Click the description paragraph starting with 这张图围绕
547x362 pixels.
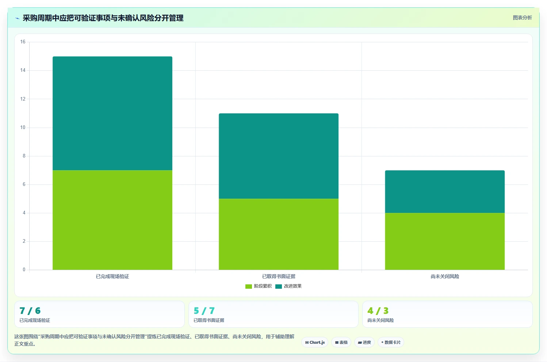pyautogui.click(x=154, y=340)
